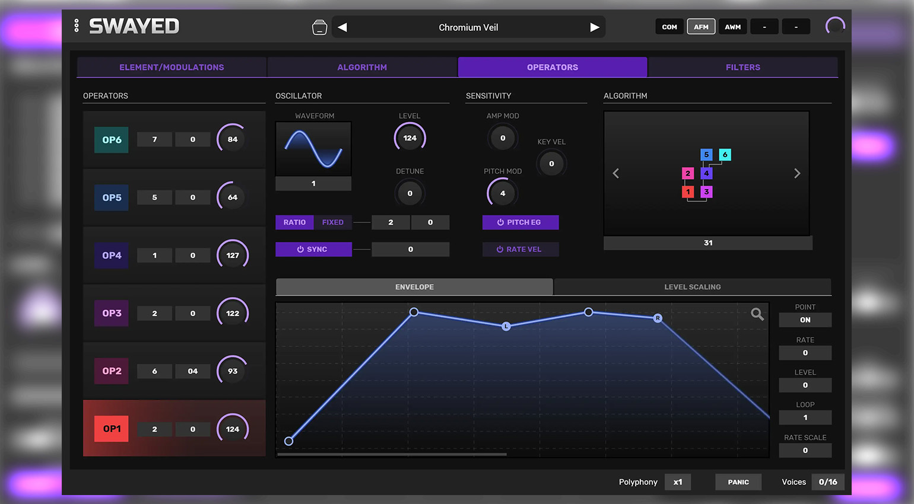
Task: Select operator 6 block in algorithm diagram
Action: pos(725,155)
